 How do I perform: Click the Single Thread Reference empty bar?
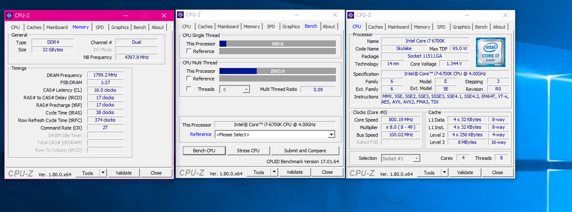(x=277, y=51)
